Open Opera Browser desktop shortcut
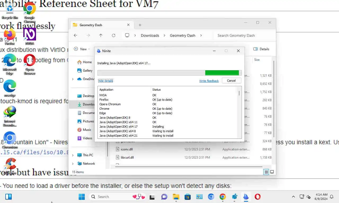Viewport: 339px width, 203px height. coord(30,64)
